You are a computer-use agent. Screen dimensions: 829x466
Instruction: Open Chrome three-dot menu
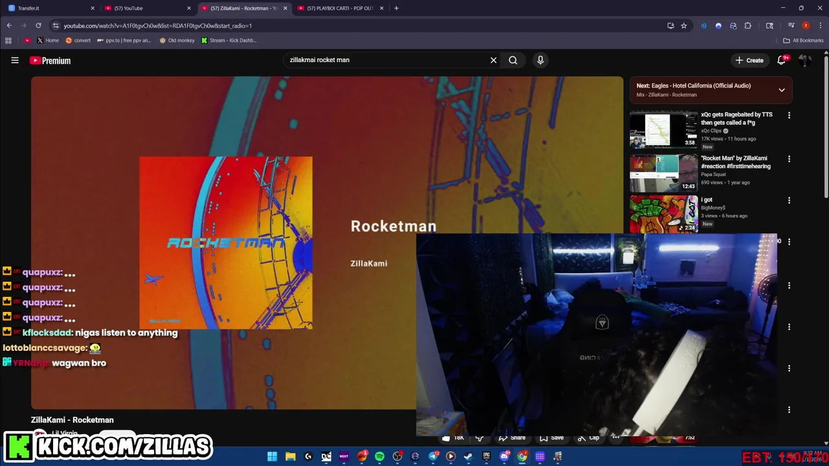click(x=819, y=26)
